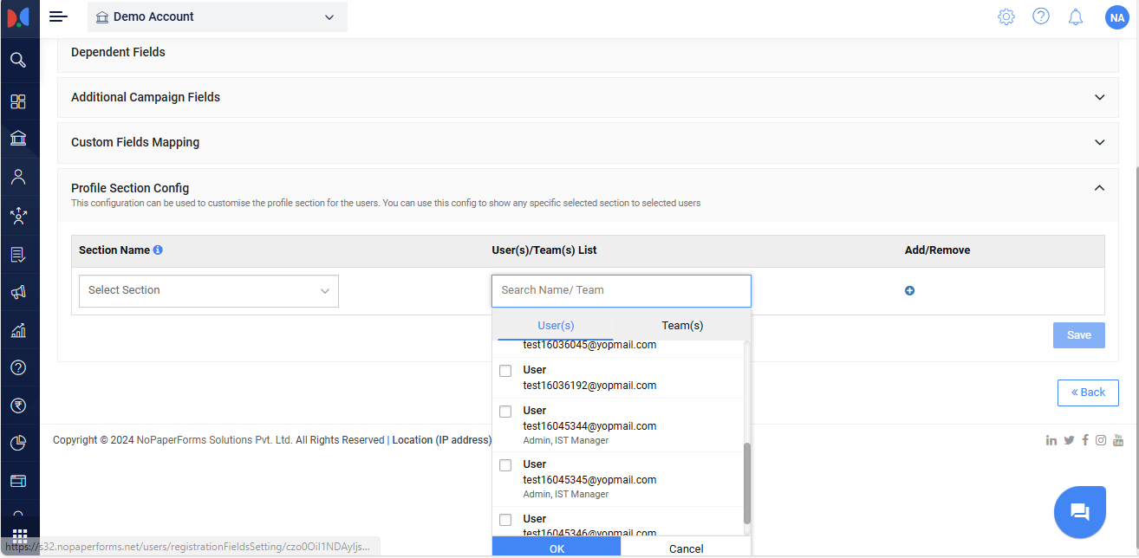Select the checkbox for test16045345@yopmail.com
Image resolution: width=1139 pixels, height=558 pixels.
pyautogui.click(x=505, y=465)
